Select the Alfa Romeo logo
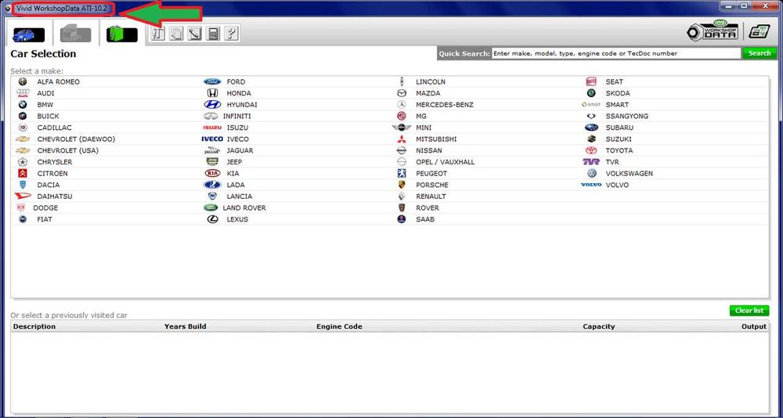Screen dimensions: 783x418 click(22, 81)
